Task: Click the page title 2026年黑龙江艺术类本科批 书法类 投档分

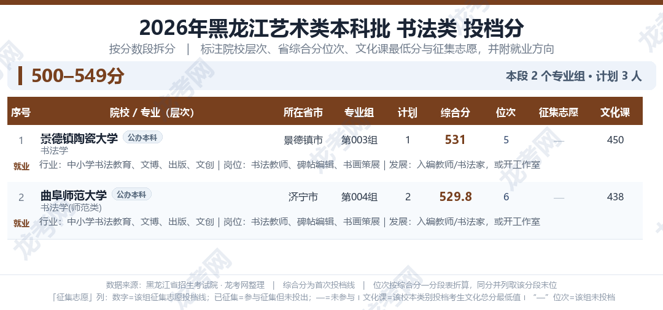Action: click(331, 28)
